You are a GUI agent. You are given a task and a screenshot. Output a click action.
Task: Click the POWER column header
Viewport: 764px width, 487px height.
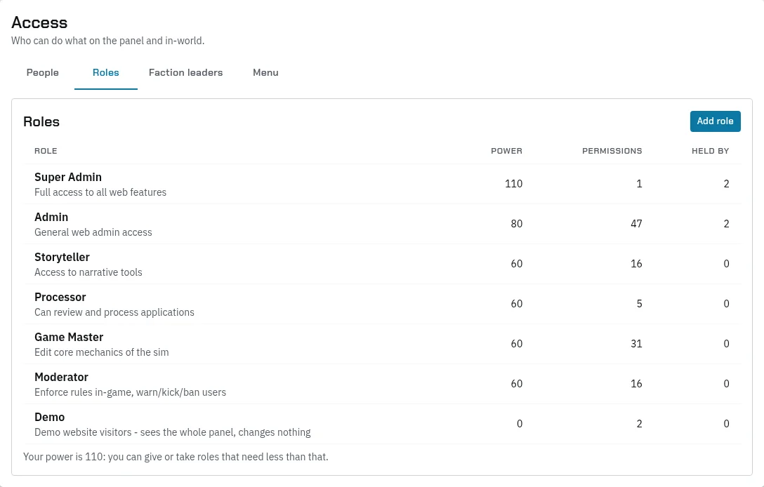506,151
